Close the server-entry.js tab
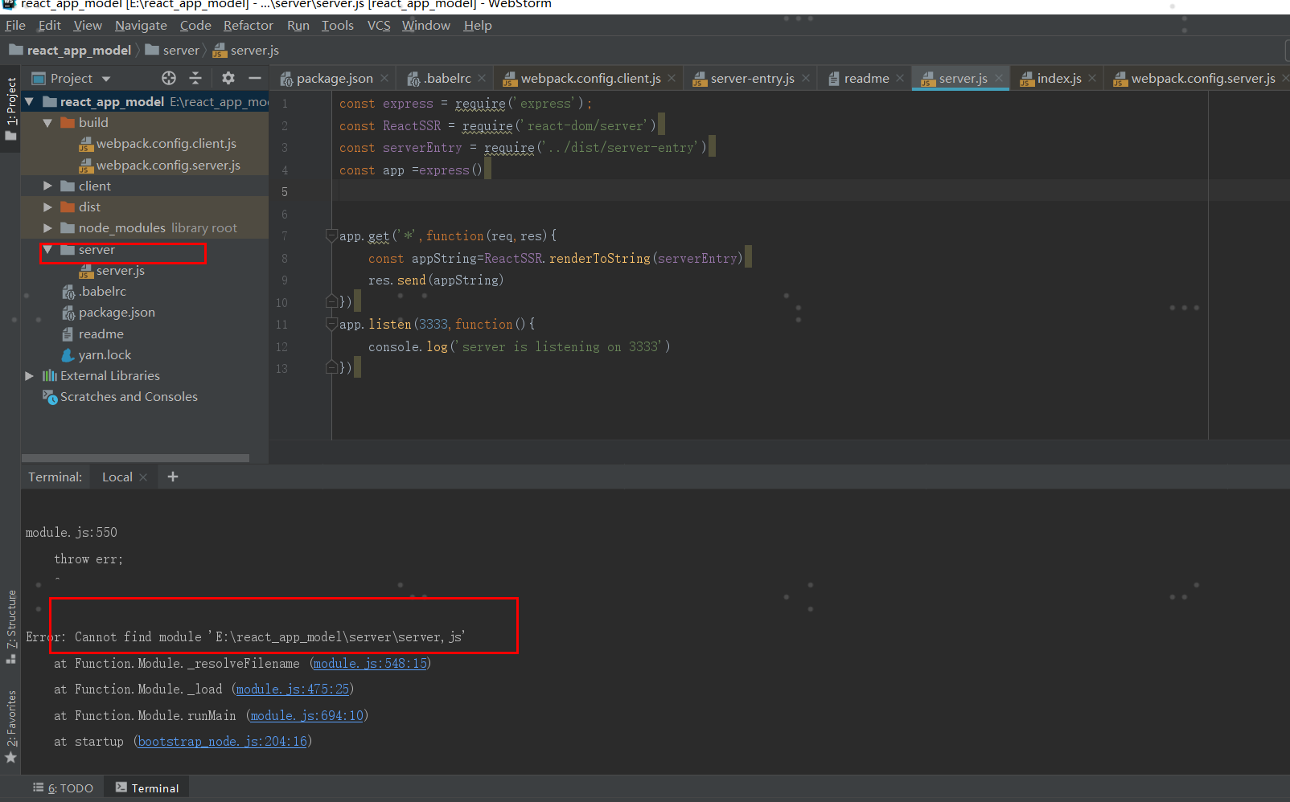 coord(805,78)
